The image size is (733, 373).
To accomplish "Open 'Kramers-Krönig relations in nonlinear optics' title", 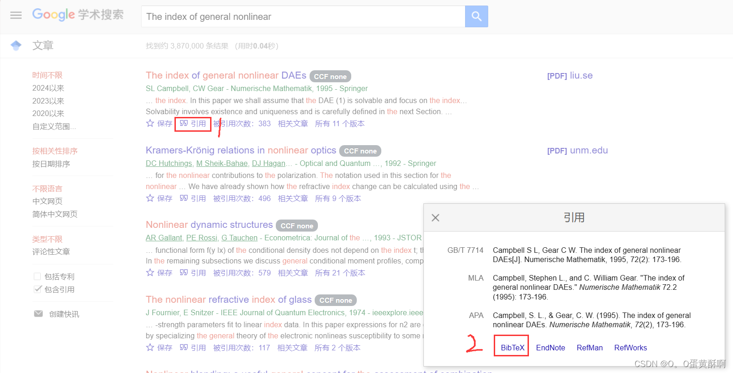I will pyautogui.click(x=241, y=150).
